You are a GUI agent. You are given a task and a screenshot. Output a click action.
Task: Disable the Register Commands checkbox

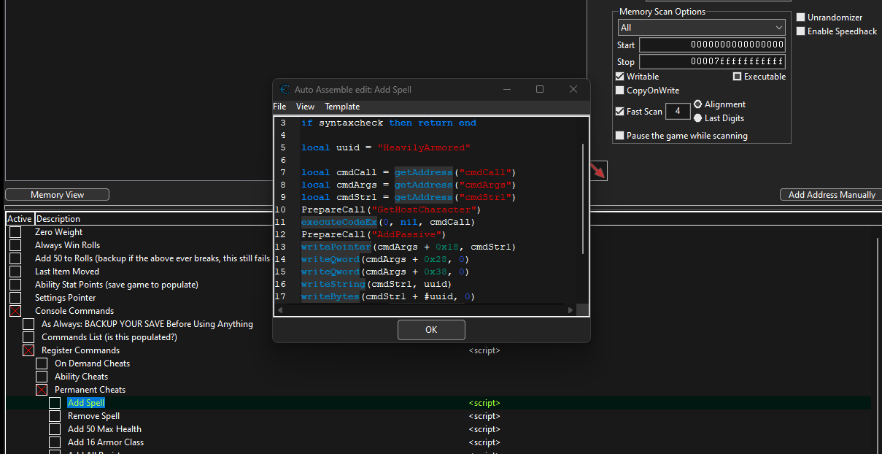click(x=28, y=350)
